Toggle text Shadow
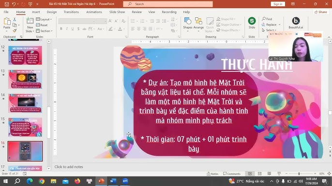This screenshot has height=186, width=332. 78,29
